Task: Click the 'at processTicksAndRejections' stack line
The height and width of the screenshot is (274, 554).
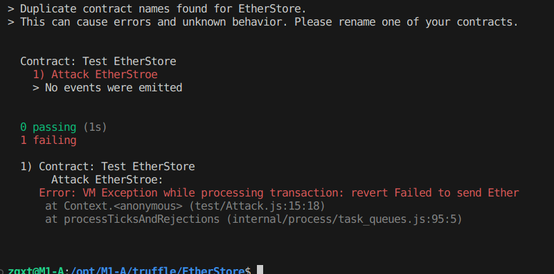Action: [253, 219]
